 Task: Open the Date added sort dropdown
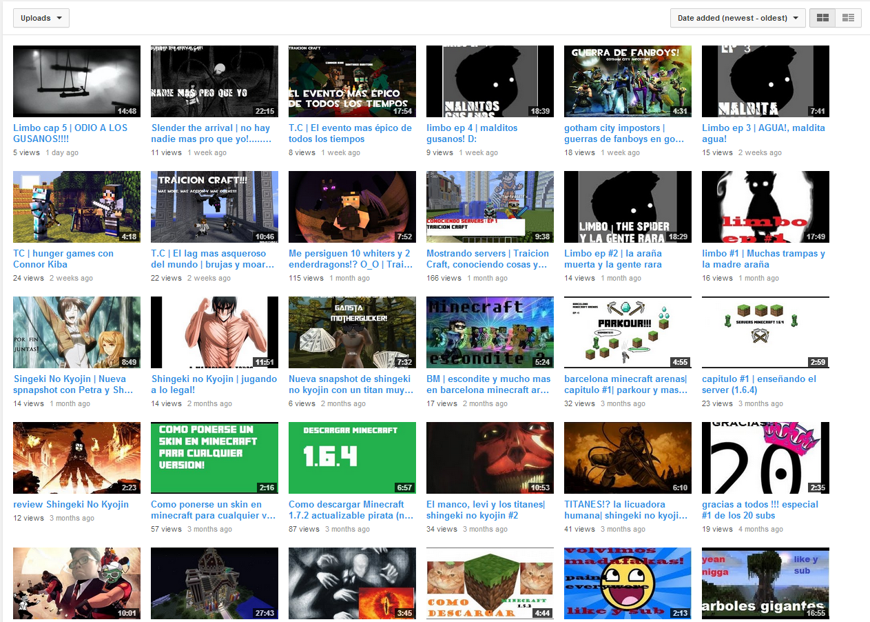[x=738, y=18]
